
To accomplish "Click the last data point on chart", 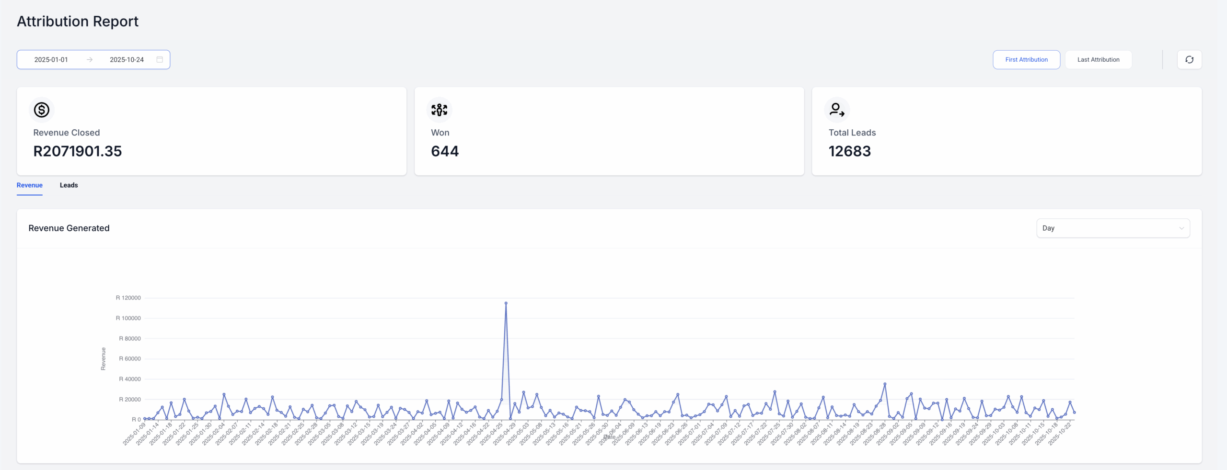I will [x=1074, y=412].
